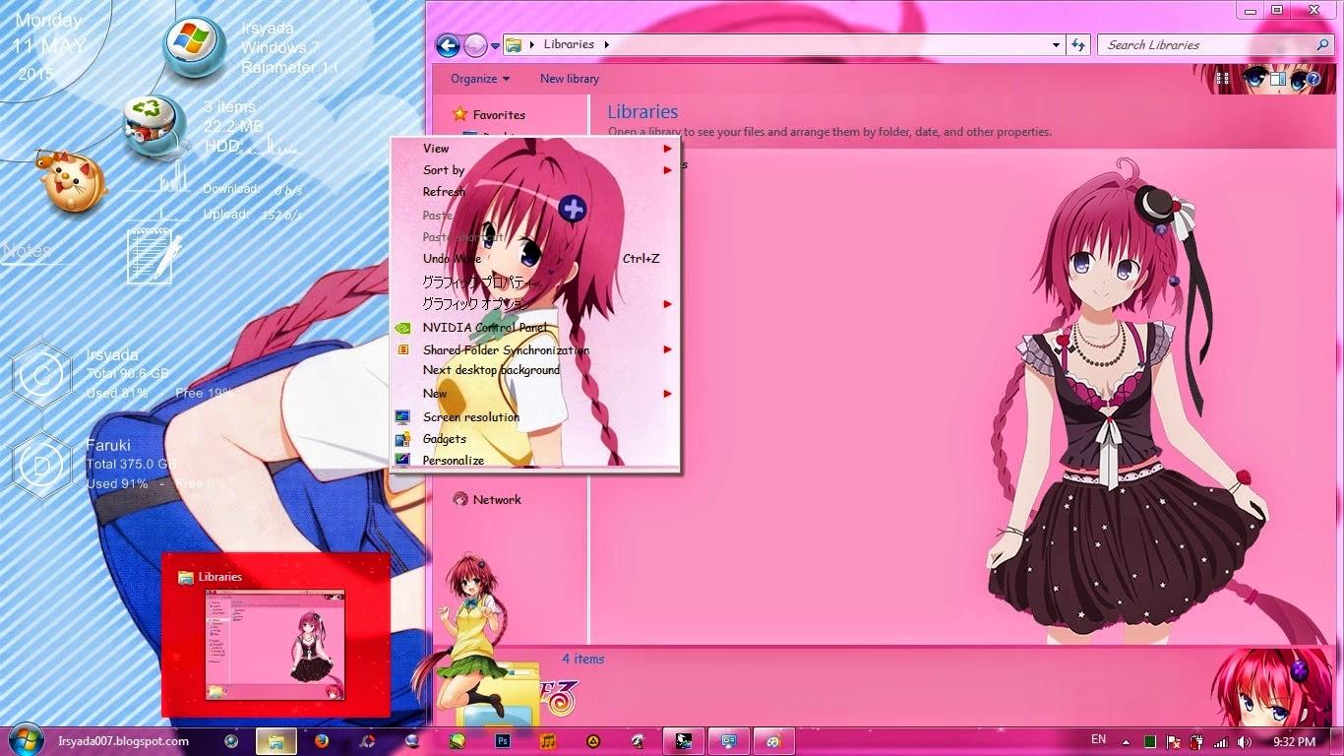This screenshot has height=756, width=1344.
Task: Toggle the preview pane button
Action: pos(1276,79)
